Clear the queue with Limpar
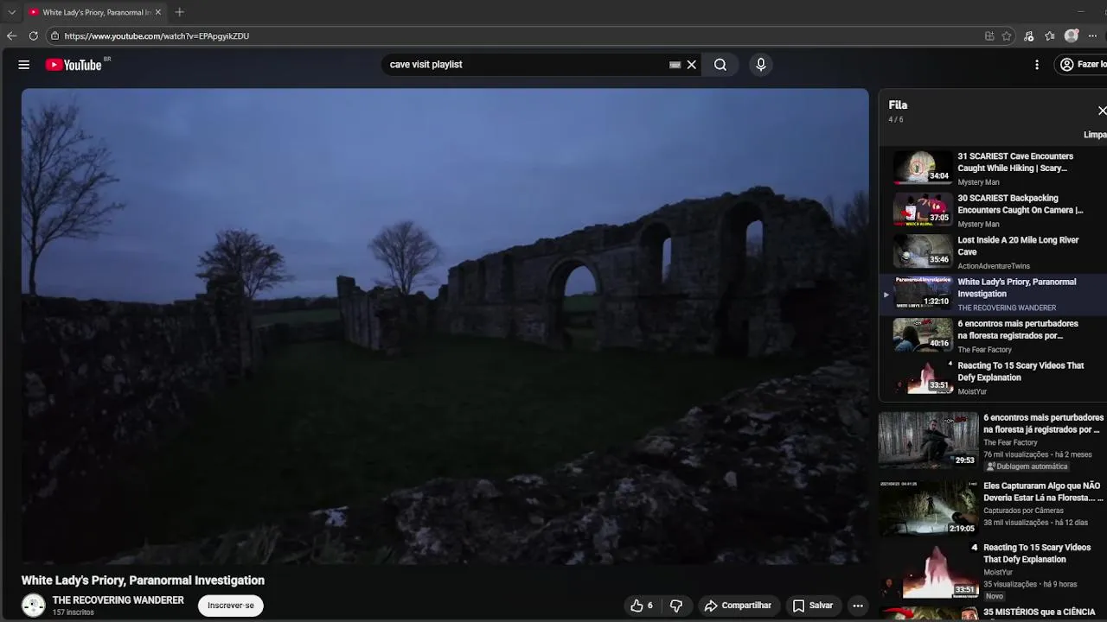Viewport: 1107px width, 622px height. pyautogui.click(x=1095, y=135)
